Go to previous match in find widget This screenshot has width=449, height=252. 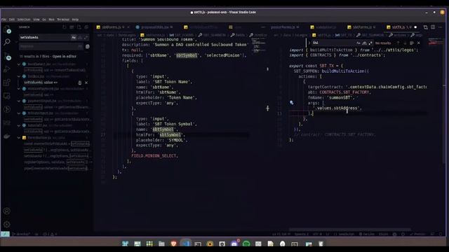tap(398, 43)
